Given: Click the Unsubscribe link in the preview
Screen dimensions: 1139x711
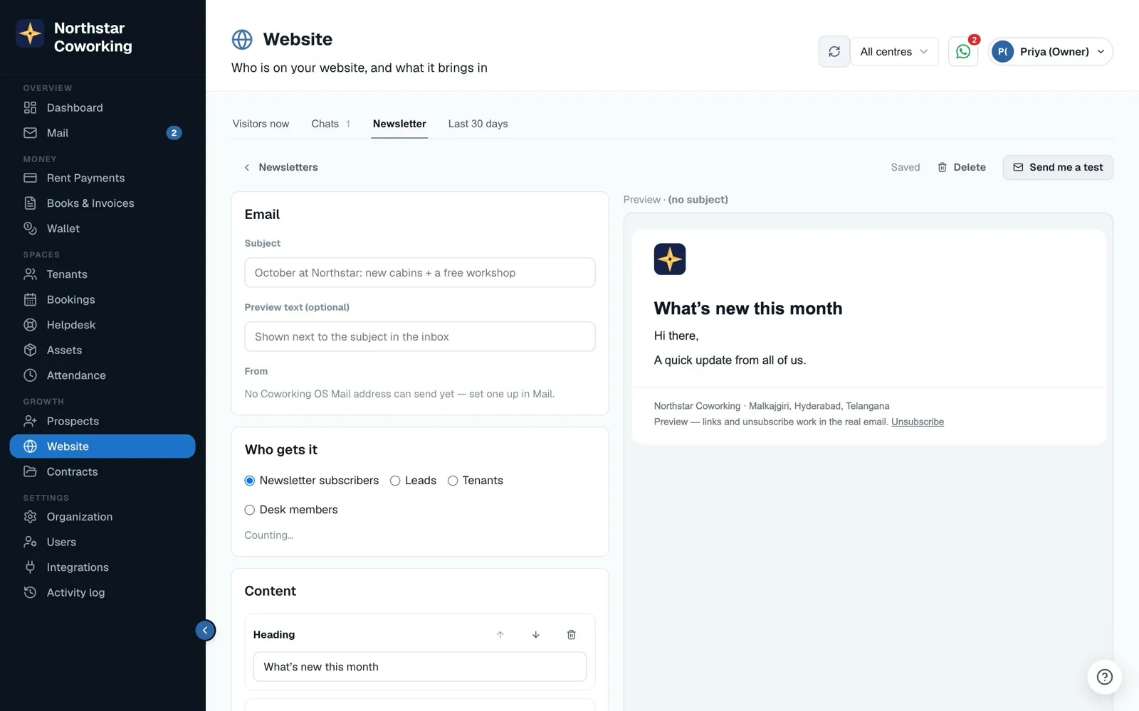Looking at the screenshot, I should tap(918, 422).
